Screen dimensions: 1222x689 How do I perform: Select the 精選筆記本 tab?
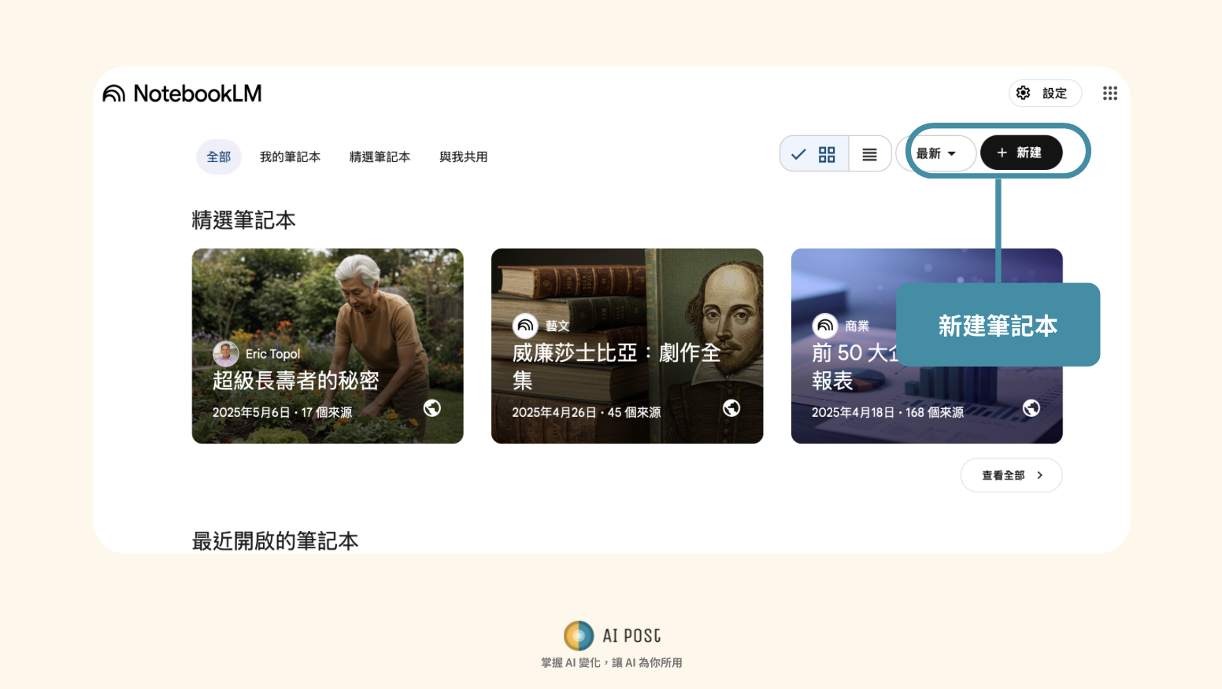click(380, 157)
